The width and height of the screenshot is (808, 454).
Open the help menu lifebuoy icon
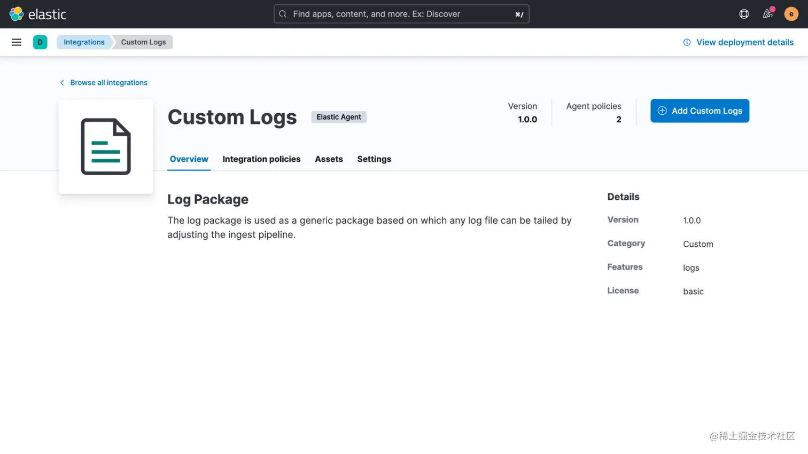[x=744, y=14]
